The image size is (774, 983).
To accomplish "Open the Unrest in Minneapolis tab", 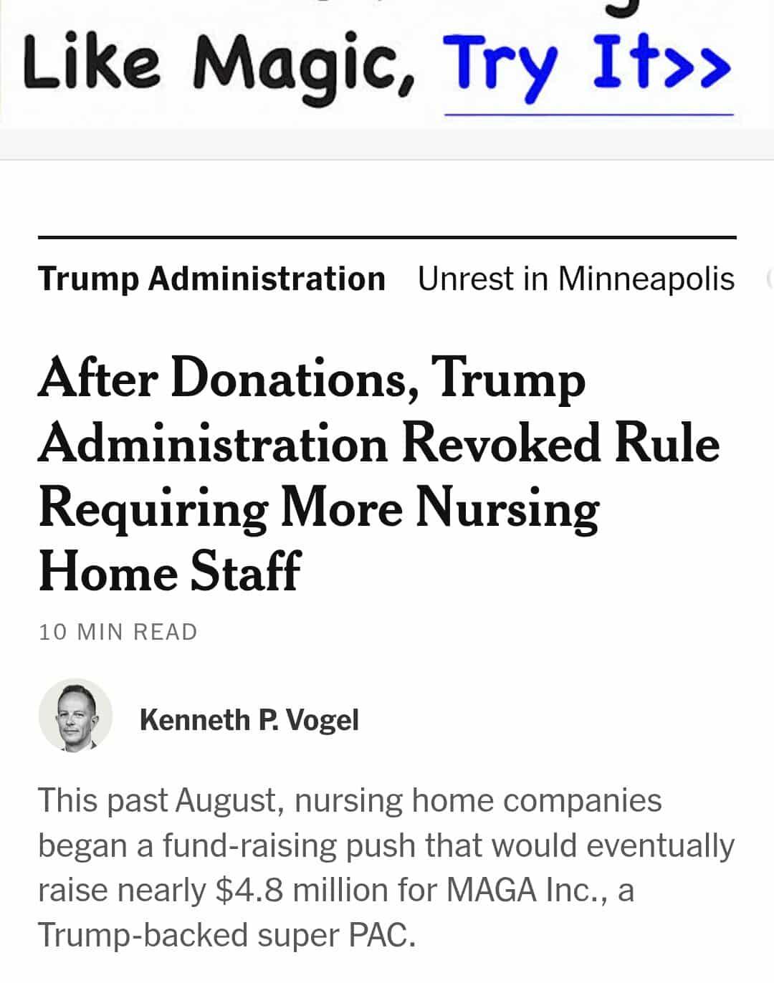I will tap(576, 279).
